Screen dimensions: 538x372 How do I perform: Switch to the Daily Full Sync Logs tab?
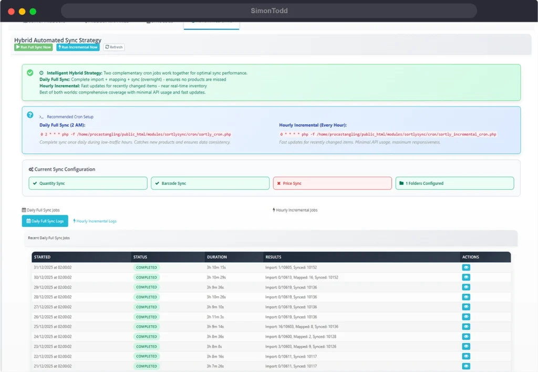(45, 221)
